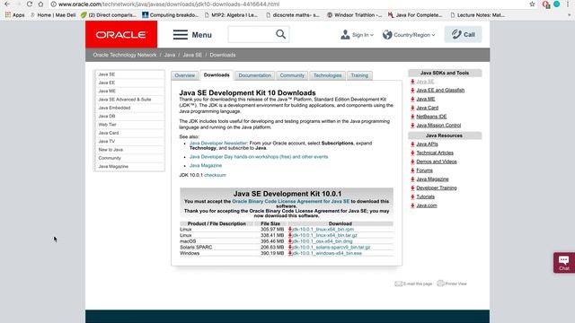Click arrow icon next to Tutorials
The width and height of the screenshot is (575, 323).
[412, 196]
